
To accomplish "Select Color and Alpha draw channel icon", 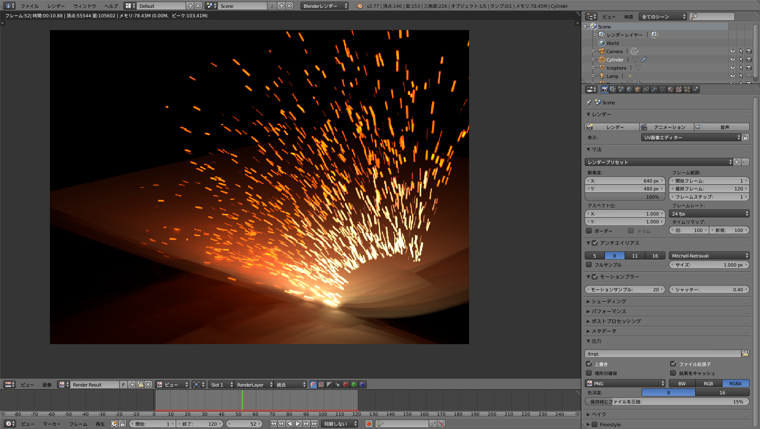I will 313,384.
